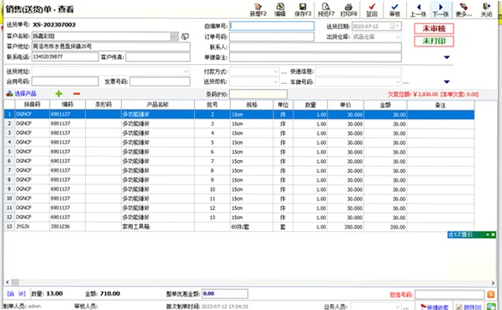The width and height of the screenshot is (502, 310).
Task: Click the horizontal scrollbar left arrow
Action: pyautogui.click(x=8, y=283)
